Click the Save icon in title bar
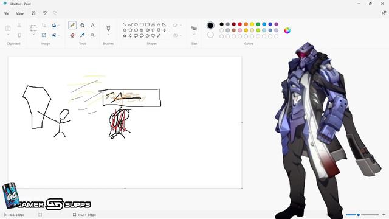Screen dimensions: 389x219 [x=33, y=13]
